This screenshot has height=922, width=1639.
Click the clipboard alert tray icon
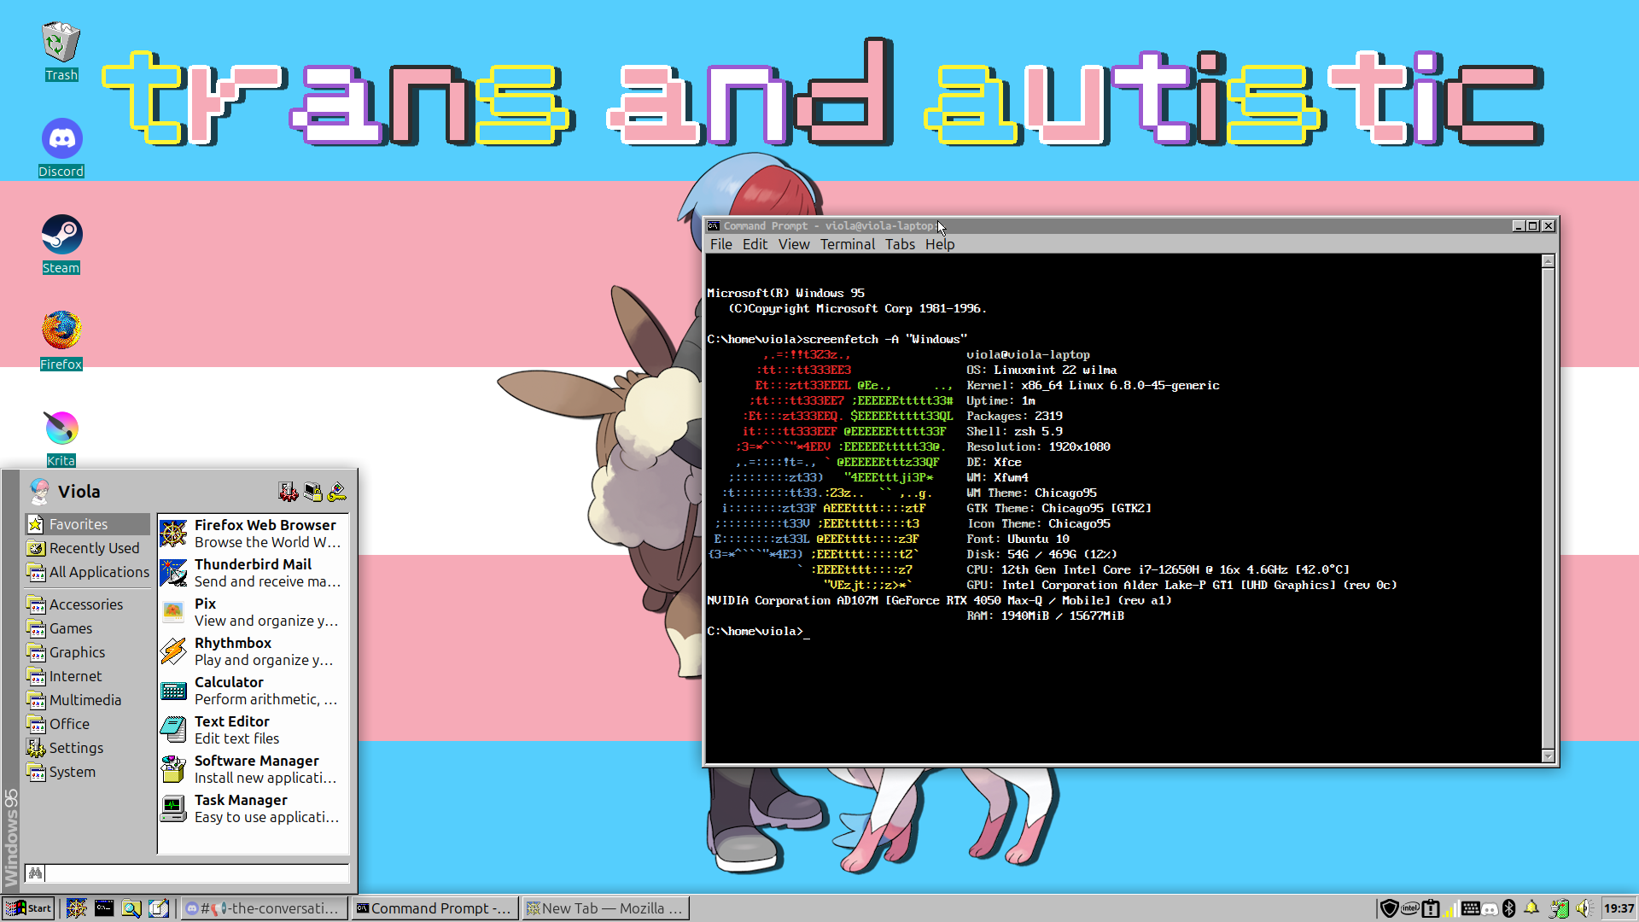point(1431,908)
